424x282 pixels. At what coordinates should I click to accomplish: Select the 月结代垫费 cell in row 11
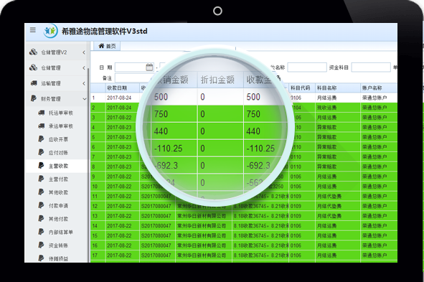click(x=337, y=197)
